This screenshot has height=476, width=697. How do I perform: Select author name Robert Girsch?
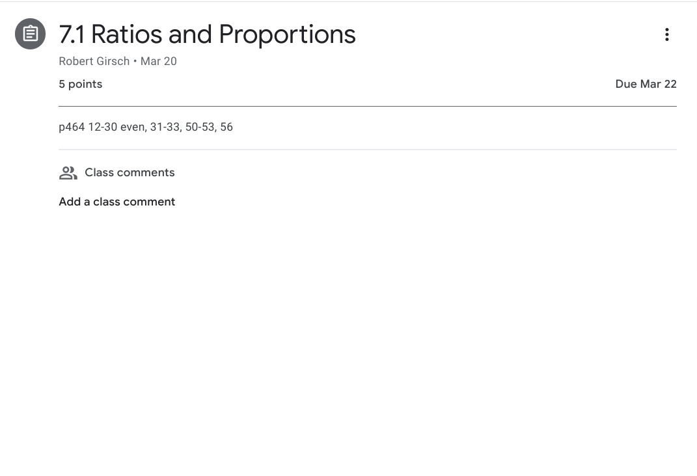tap(94, 61)
